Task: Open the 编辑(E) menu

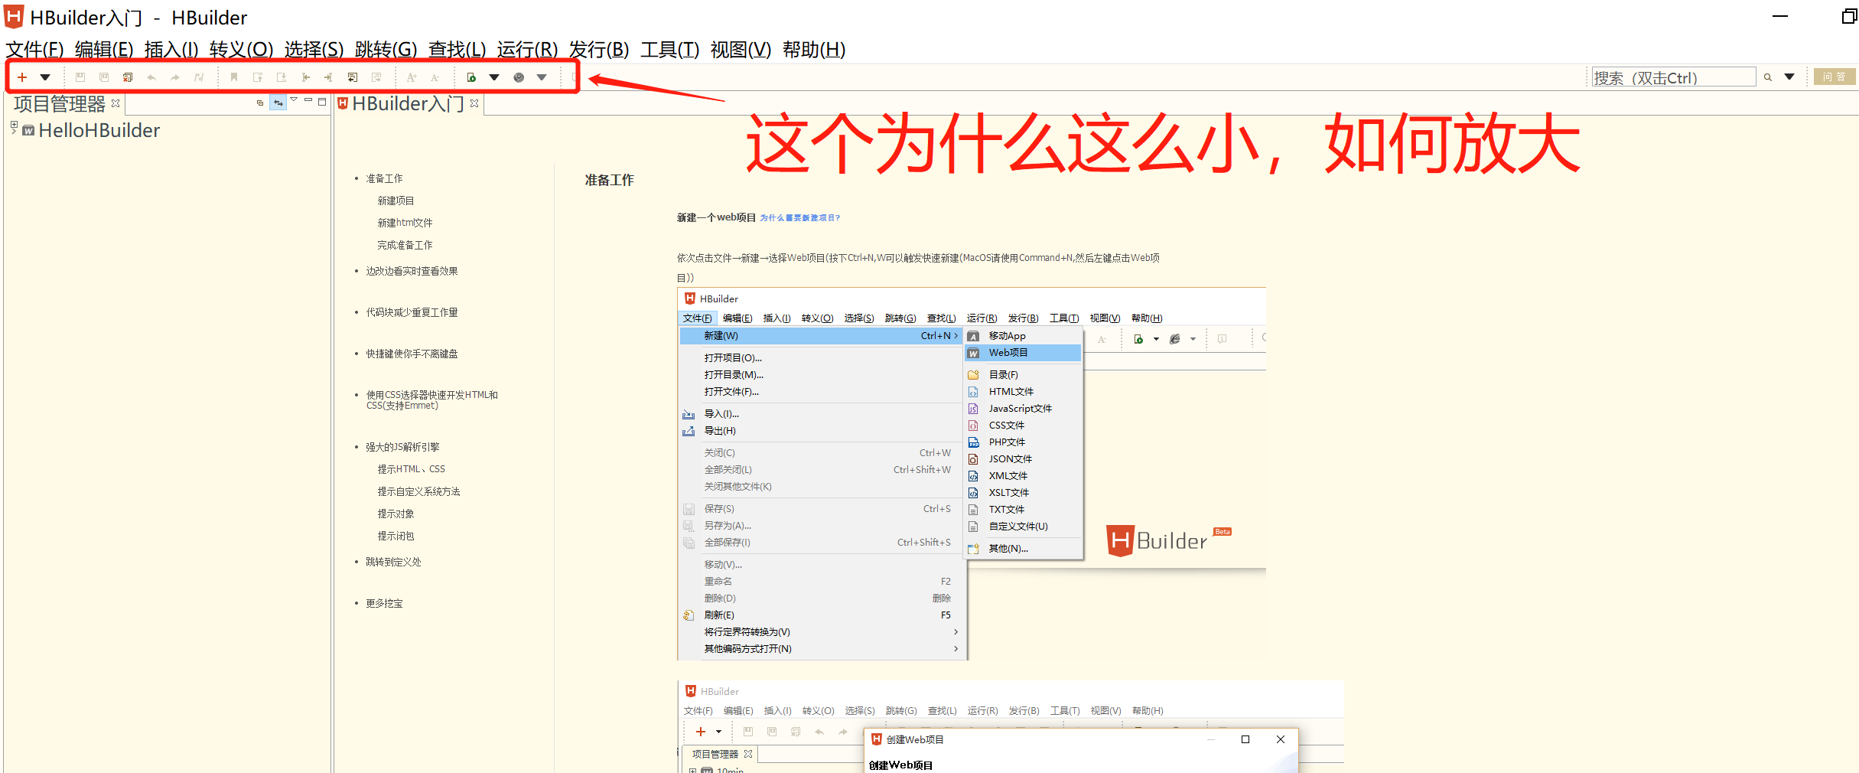Action: [104, 50]
